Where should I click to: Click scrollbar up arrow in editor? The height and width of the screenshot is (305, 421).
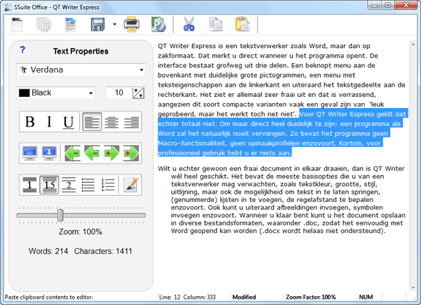click(x=413, y=45)
